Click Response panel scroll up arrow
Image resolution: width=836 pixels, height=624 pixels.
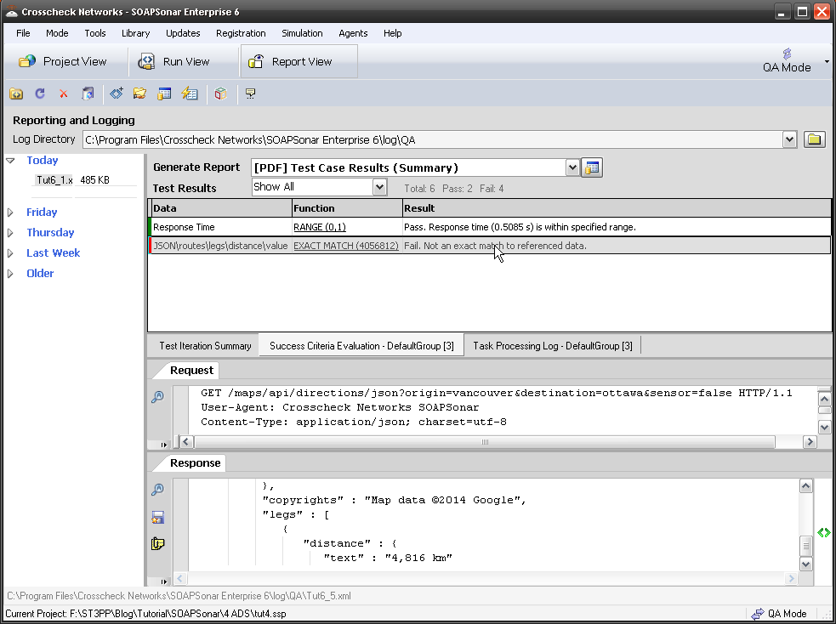[x=805, y=485]
